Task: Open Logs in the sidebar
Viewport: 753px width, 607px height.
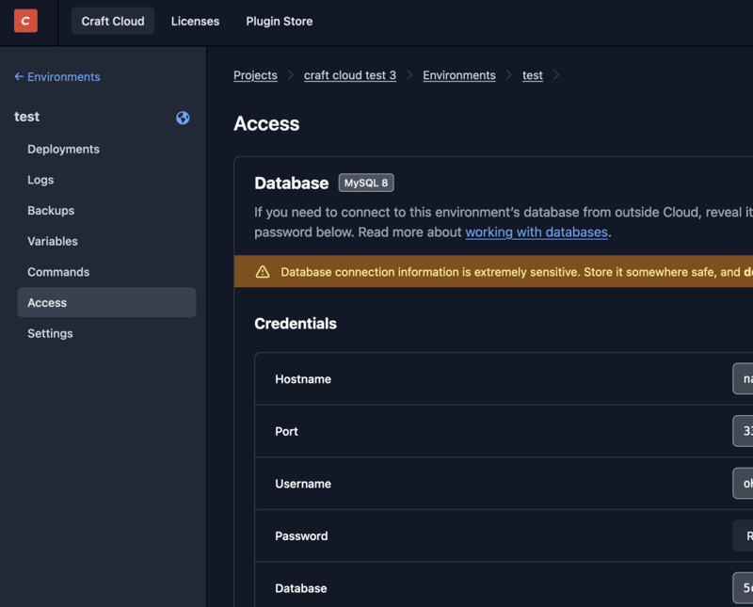Action: [x=40, y=180]
